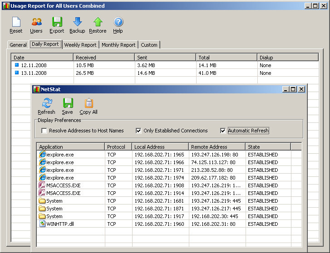Image resolution: width=330 pixels, height=253 pixels.
Task: Sort NetStat by Remote Address header
Action: click(217, 146)
